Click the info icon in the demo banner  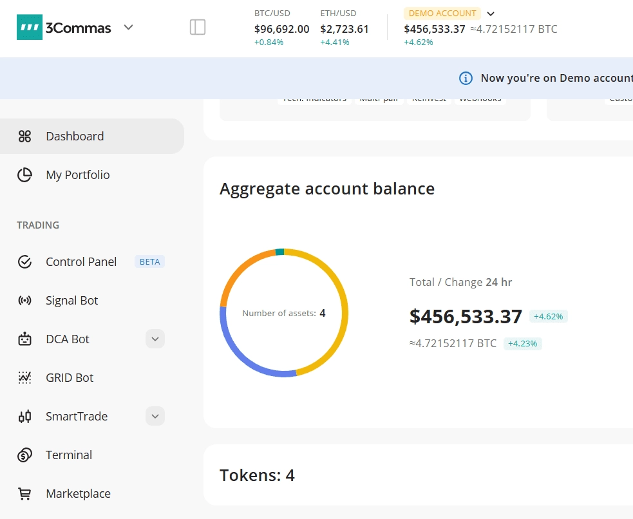coord(466,78)
